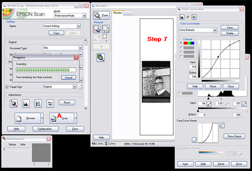Click the scroll down arrow in settings panel
The image size is (252, 171).
[86, 108]
